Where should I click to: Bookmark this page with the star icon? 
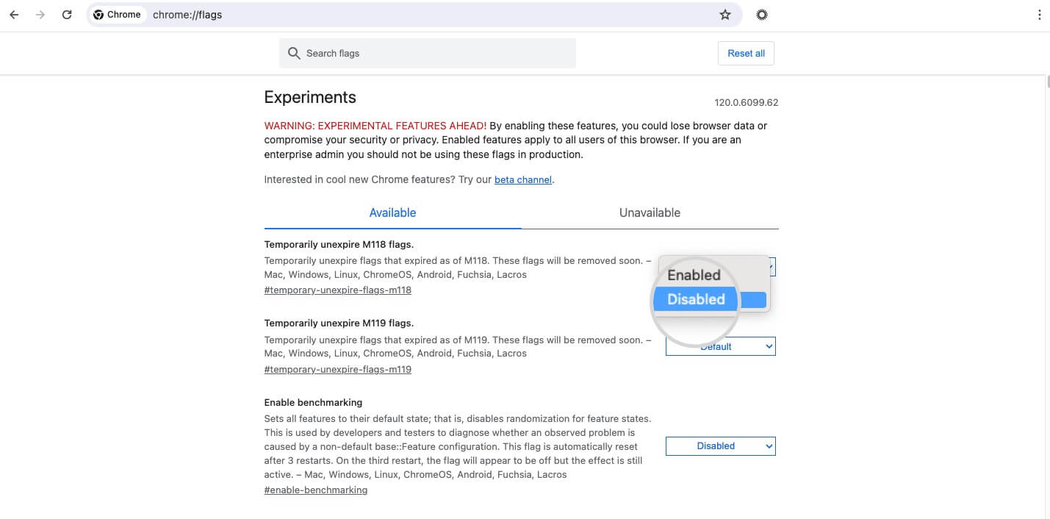click(725, 15)
